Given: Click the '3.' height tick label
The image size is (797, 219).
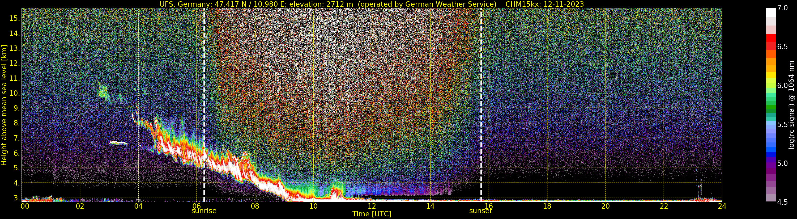Looking at the screenshot, I should coord(17,198).
